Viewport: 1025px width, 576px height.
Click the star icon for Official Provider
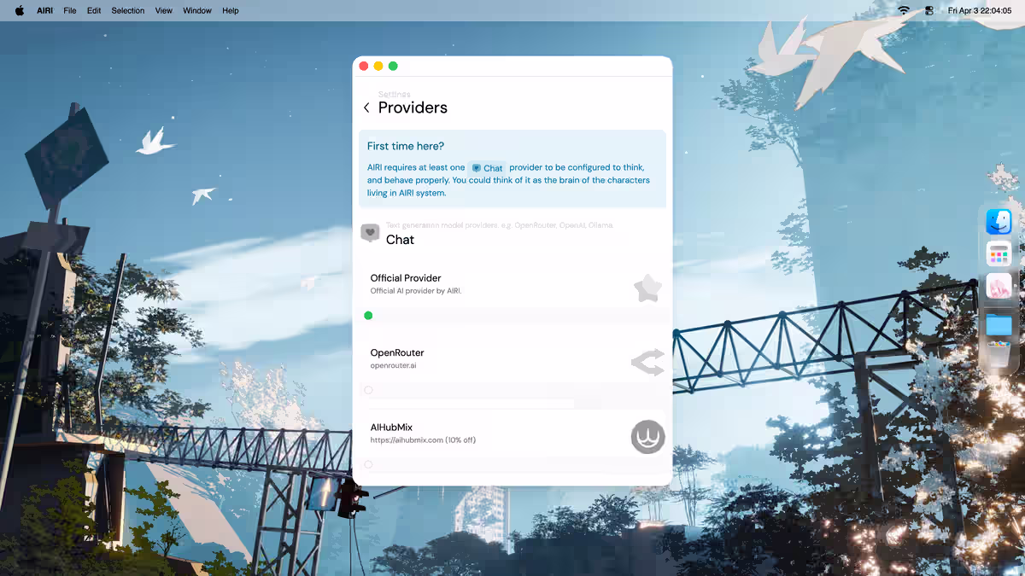point(647,288)
